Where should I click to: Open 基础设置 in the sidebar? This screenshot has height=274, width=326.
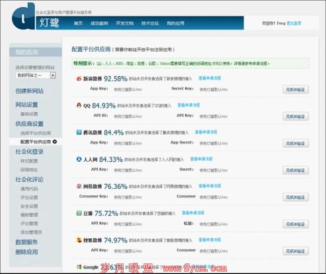coord(29,114)
